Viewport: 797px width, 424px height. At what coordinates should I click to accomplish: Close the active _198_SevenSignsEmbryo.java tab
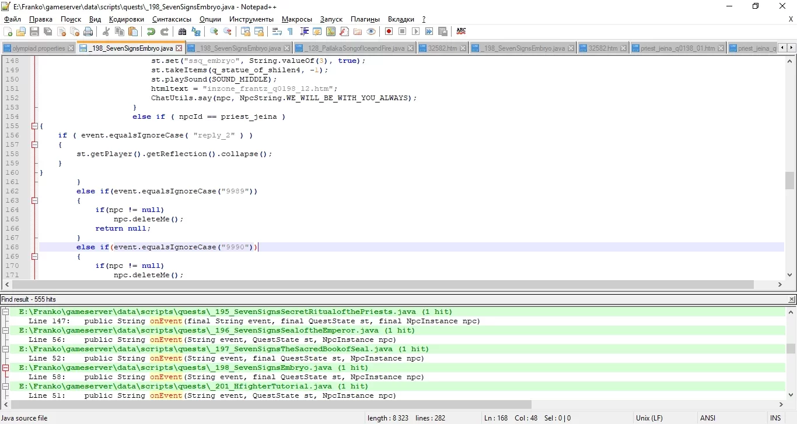point(179,48)
